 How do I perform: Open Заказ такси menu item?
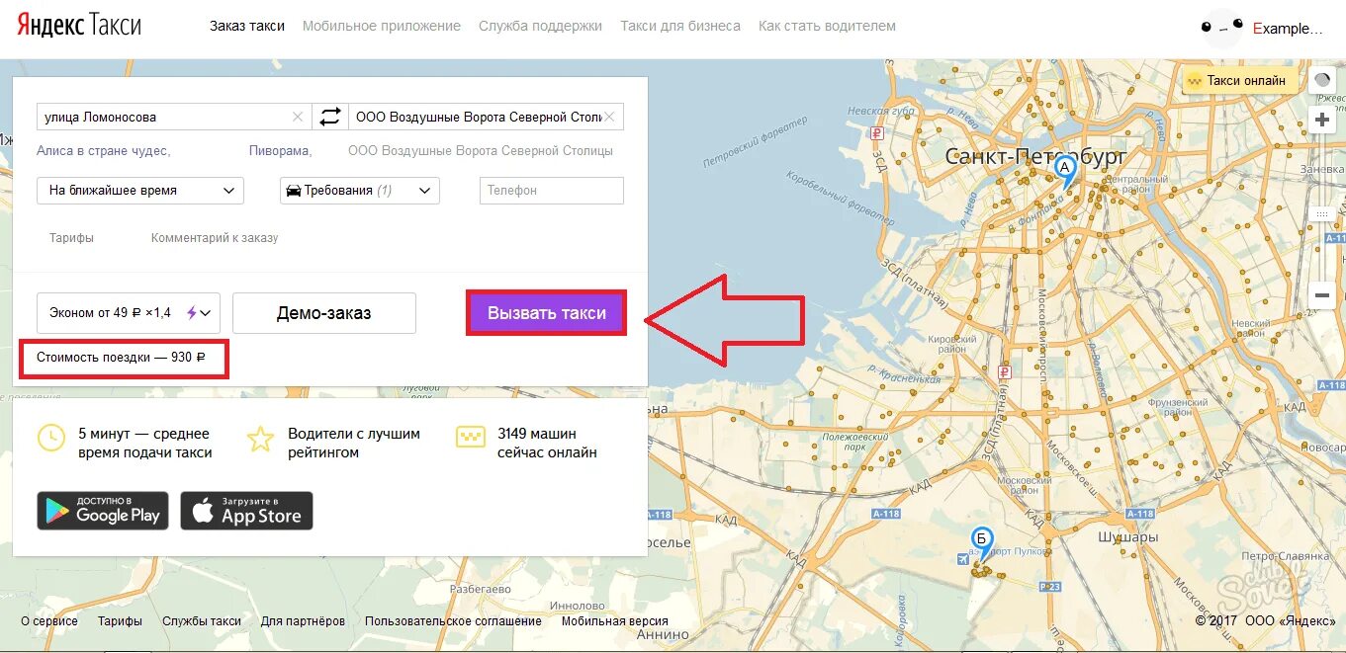coord(247,27)
